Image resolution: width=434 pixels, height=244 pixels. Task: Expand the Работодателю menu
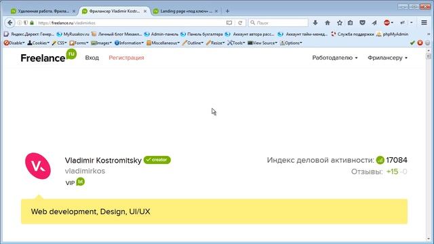(x=335, y=58)
